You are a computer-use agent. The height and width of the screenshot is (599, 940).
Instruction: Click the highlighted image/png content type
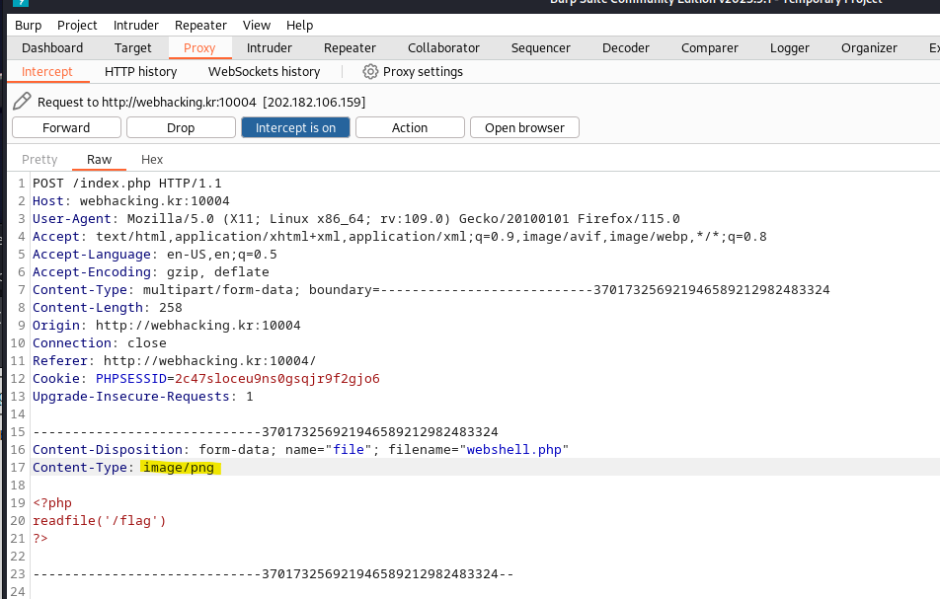point(179,468)
